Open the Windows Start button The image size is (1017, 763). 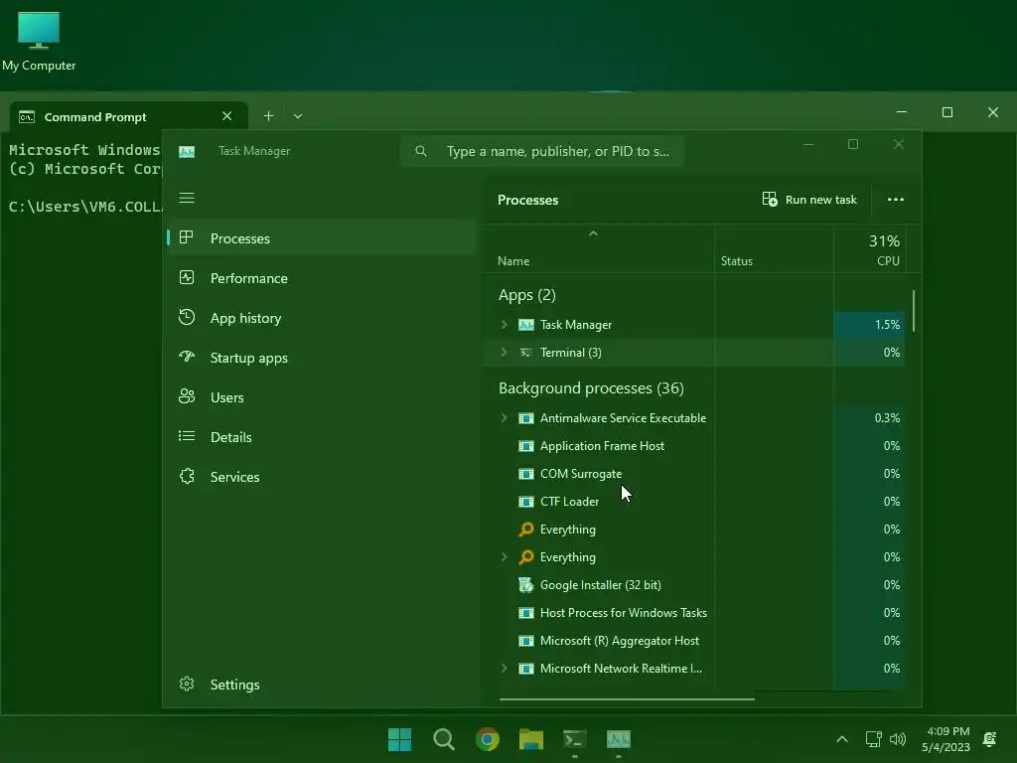point(399,739)
